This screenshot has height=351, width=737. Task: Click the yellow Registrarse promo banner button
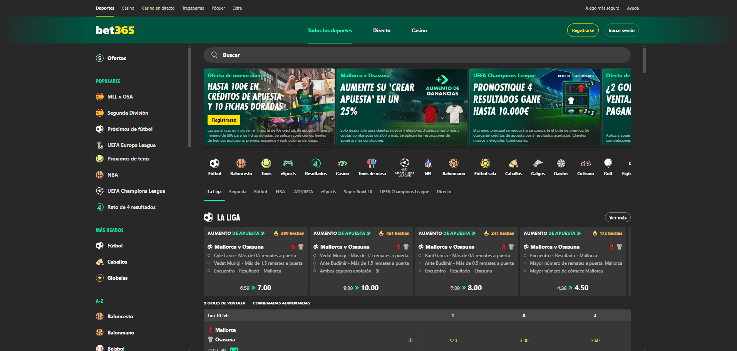pos(224,120)
